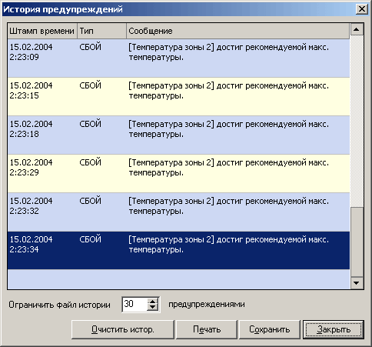This screenshot has height=347, width=372.
Task: Sort by Сообщение column header
Action: coord(238,31)
